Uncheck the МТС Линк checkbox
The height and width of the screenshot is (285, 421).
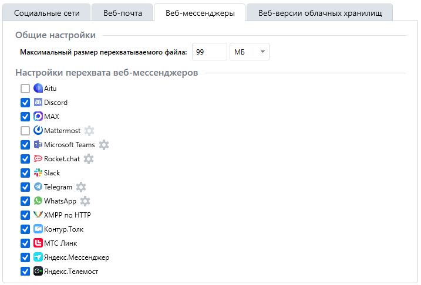(x=25, y=243)
